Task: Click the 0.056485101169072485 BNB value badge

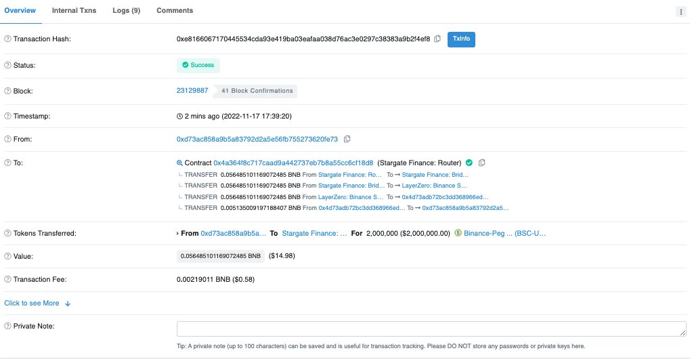Action: click(x=221, y=256)
